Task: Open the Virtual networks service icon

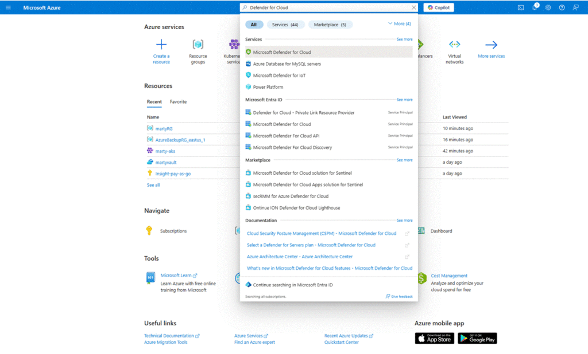Action: [x=454, y=45]
